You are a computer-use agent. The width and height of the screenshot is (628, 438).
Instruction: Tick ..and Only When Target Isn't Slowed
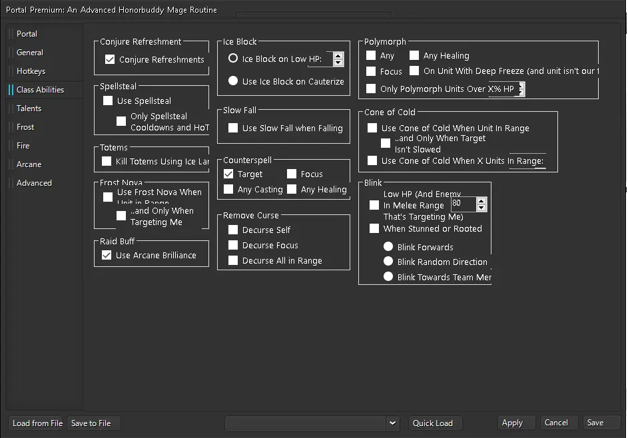click(386, 143)
